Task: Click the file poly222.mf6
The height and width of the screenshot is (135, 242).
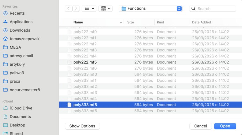Action: pyautogui.click(x=151, y=68)
